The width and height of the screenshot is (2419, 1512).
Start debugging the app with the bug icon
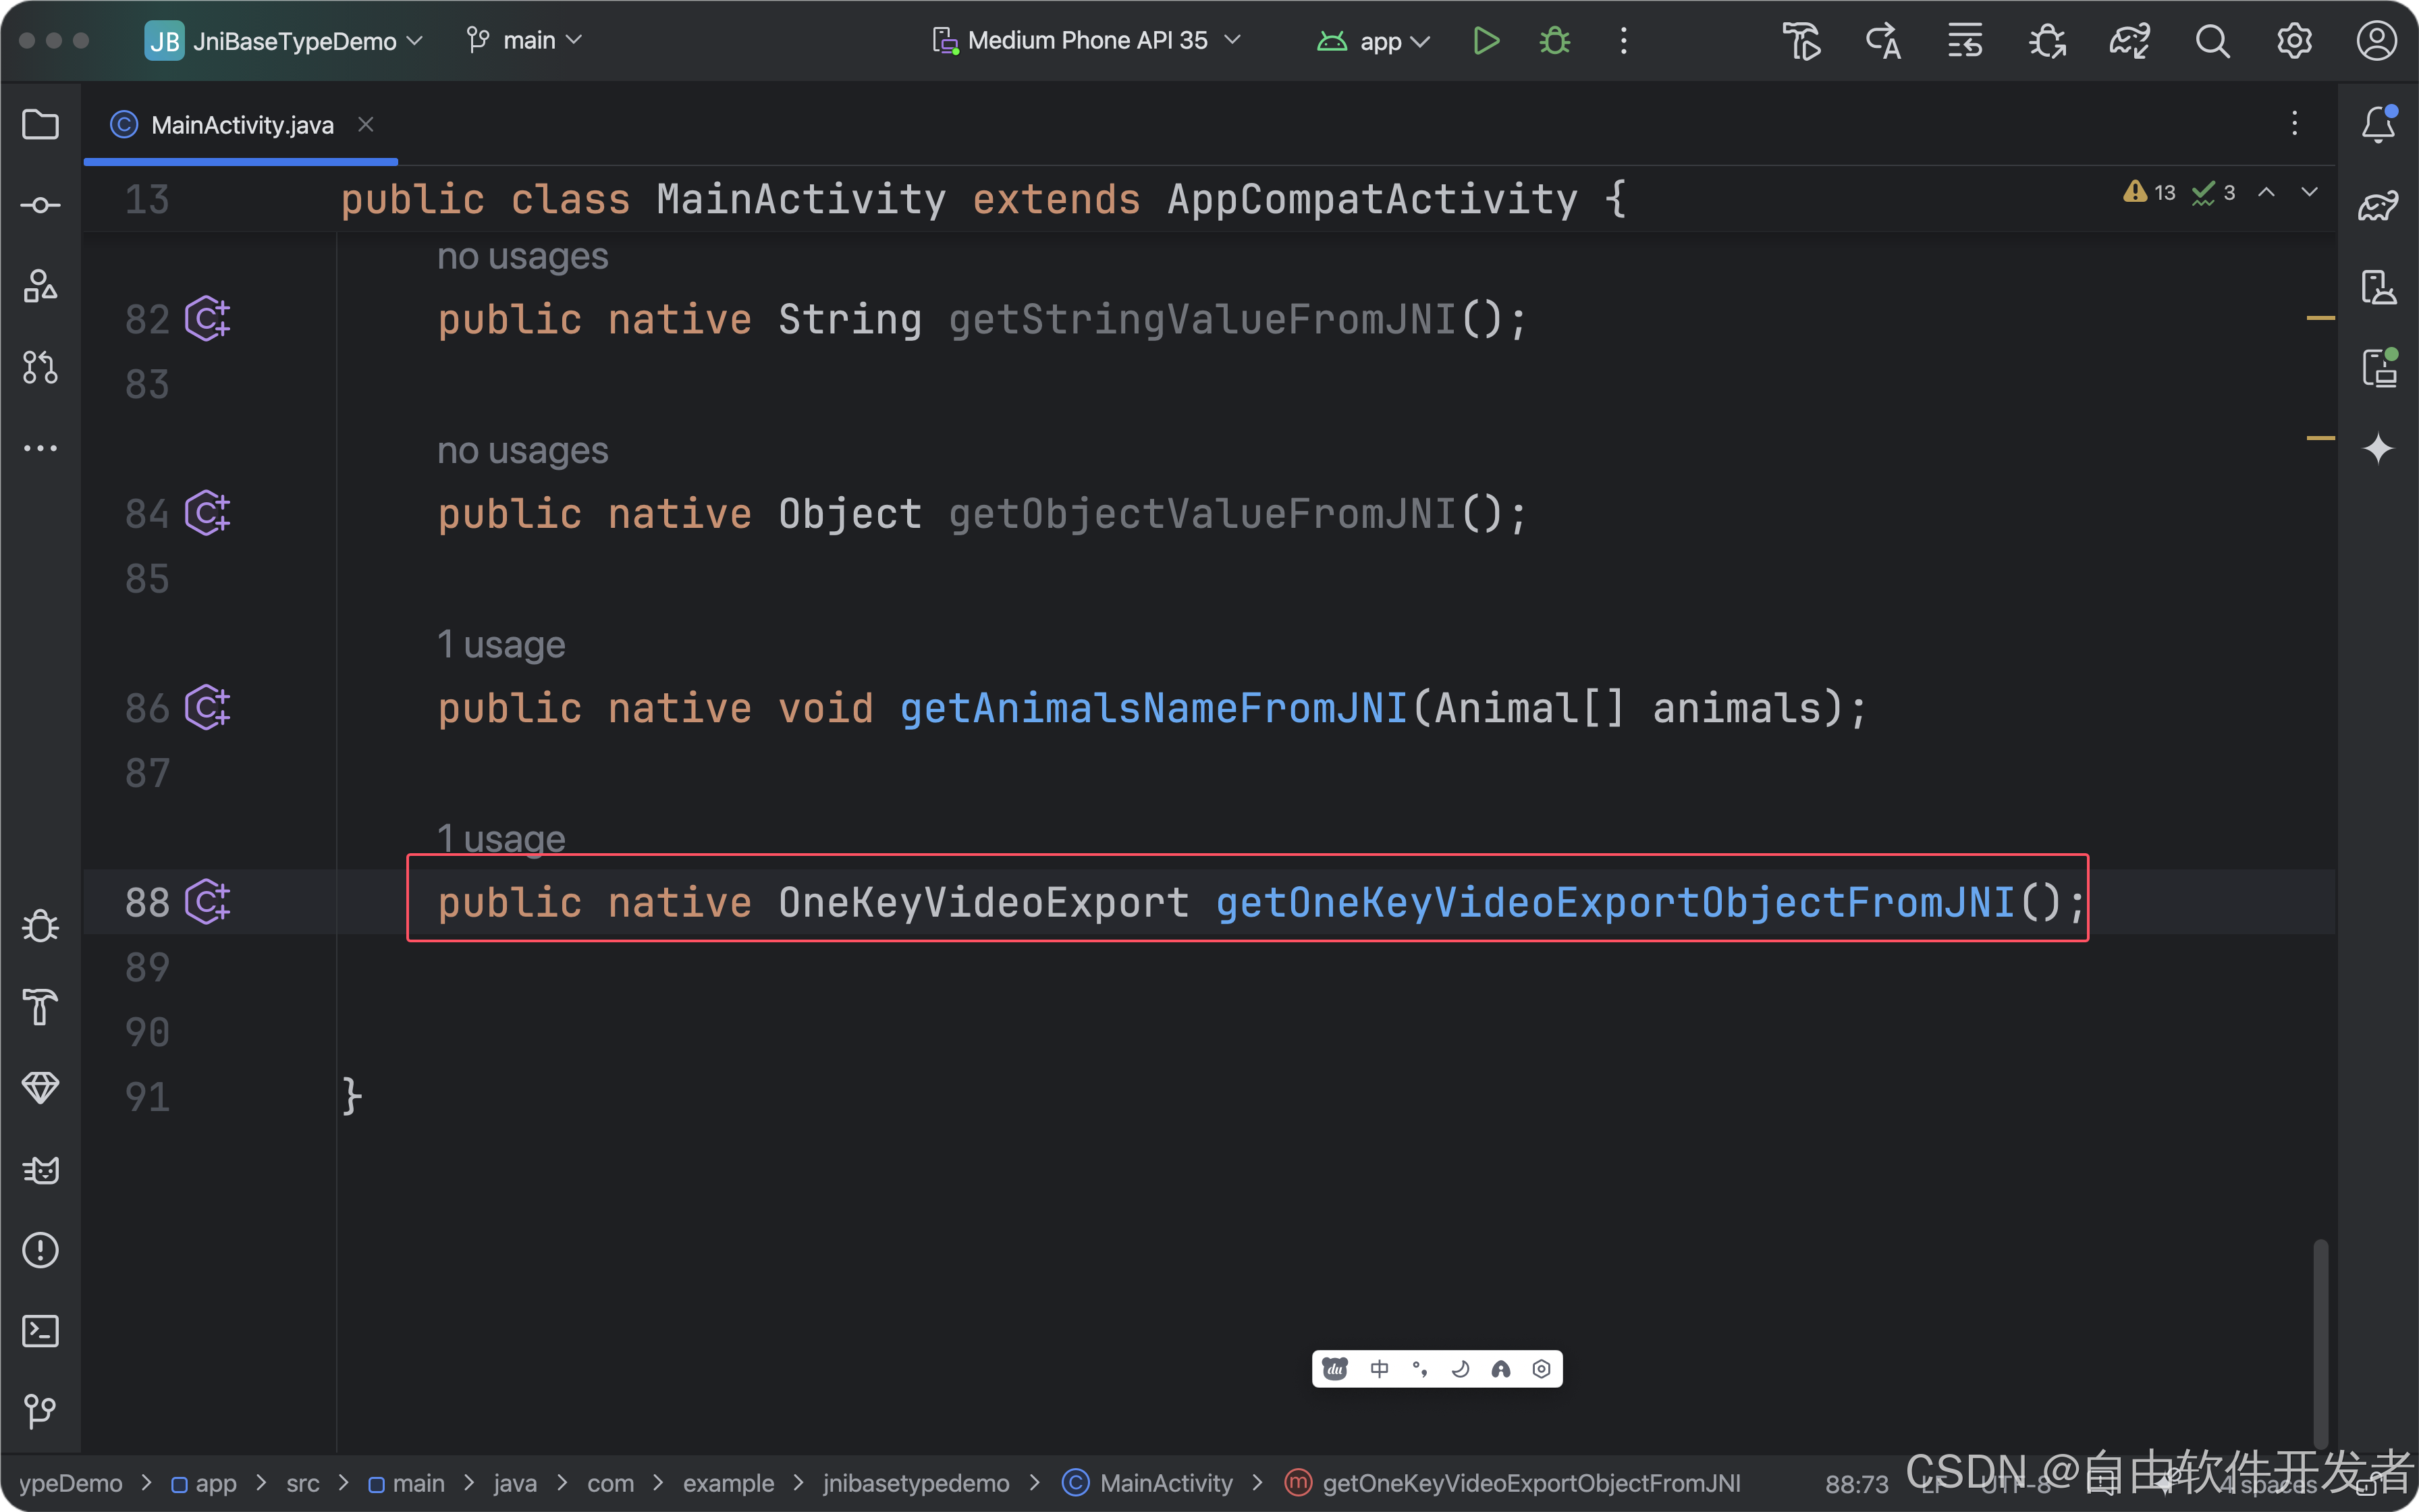[1554, 41]
